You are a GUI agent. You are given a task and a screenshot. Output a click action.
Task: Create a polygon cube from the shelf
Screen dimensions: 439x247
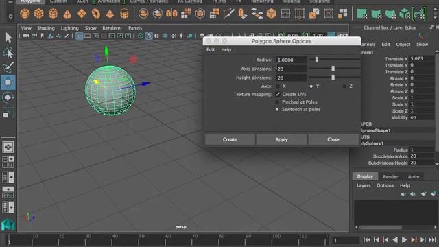[39, 14]
